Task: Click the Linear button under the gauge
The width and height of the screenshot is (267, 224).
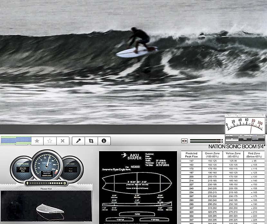Action: (245, 139)
